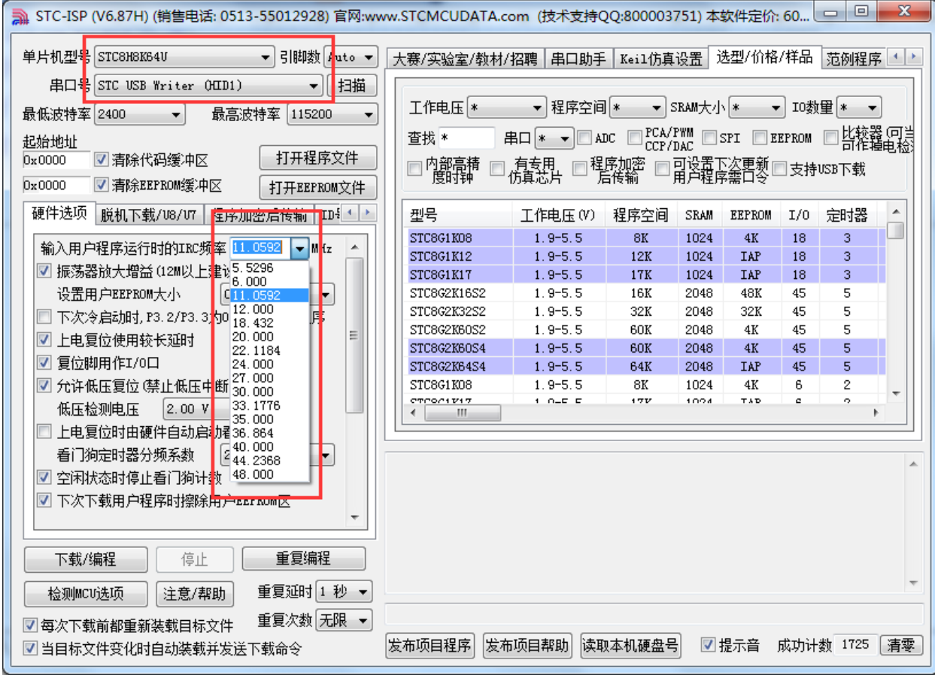Start programming with 下载/编程 button
Screen dimensions: 935x675
(86, 559)
